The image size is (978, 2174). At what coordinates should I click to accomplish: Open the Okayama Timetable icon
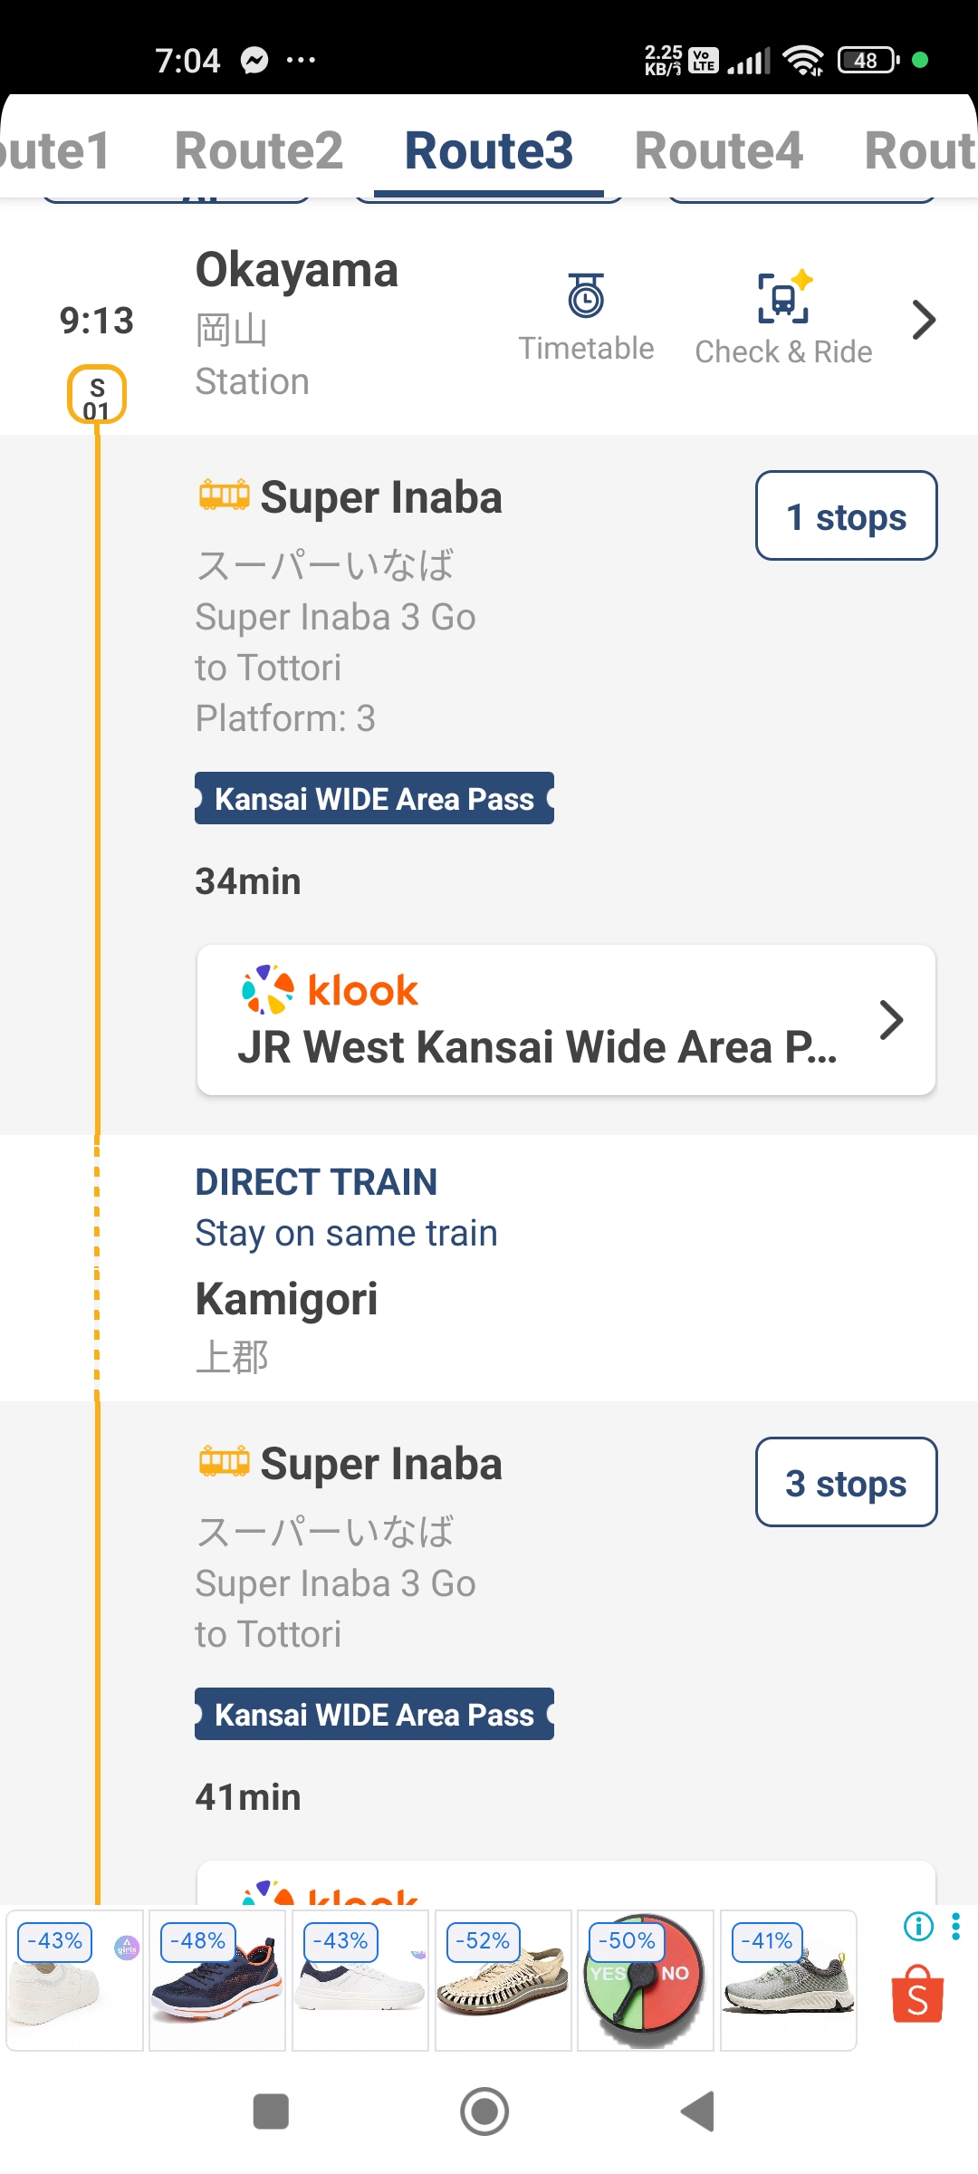(586, 295)
